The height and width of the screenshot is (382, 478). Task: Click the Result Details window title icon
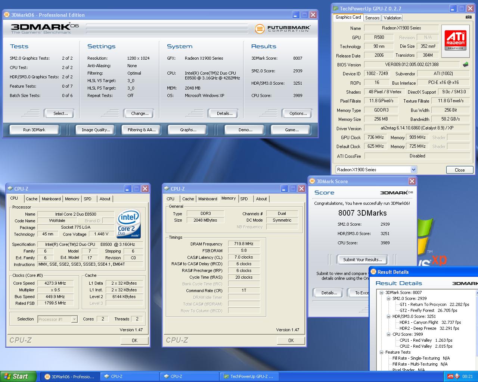pos(373,272)
